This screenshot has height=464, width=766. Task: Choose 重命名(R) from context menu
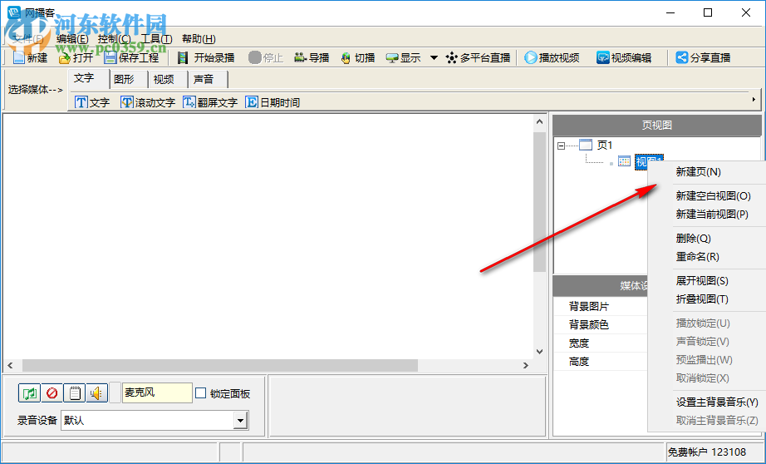(706, 257)
